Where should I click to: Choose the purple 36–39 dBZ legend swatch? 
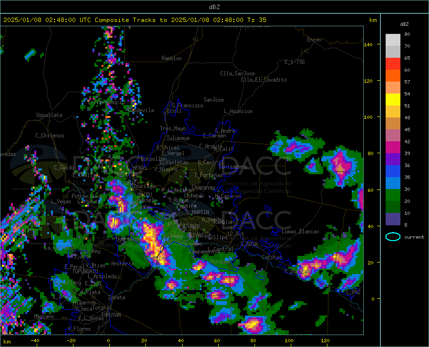393,159
